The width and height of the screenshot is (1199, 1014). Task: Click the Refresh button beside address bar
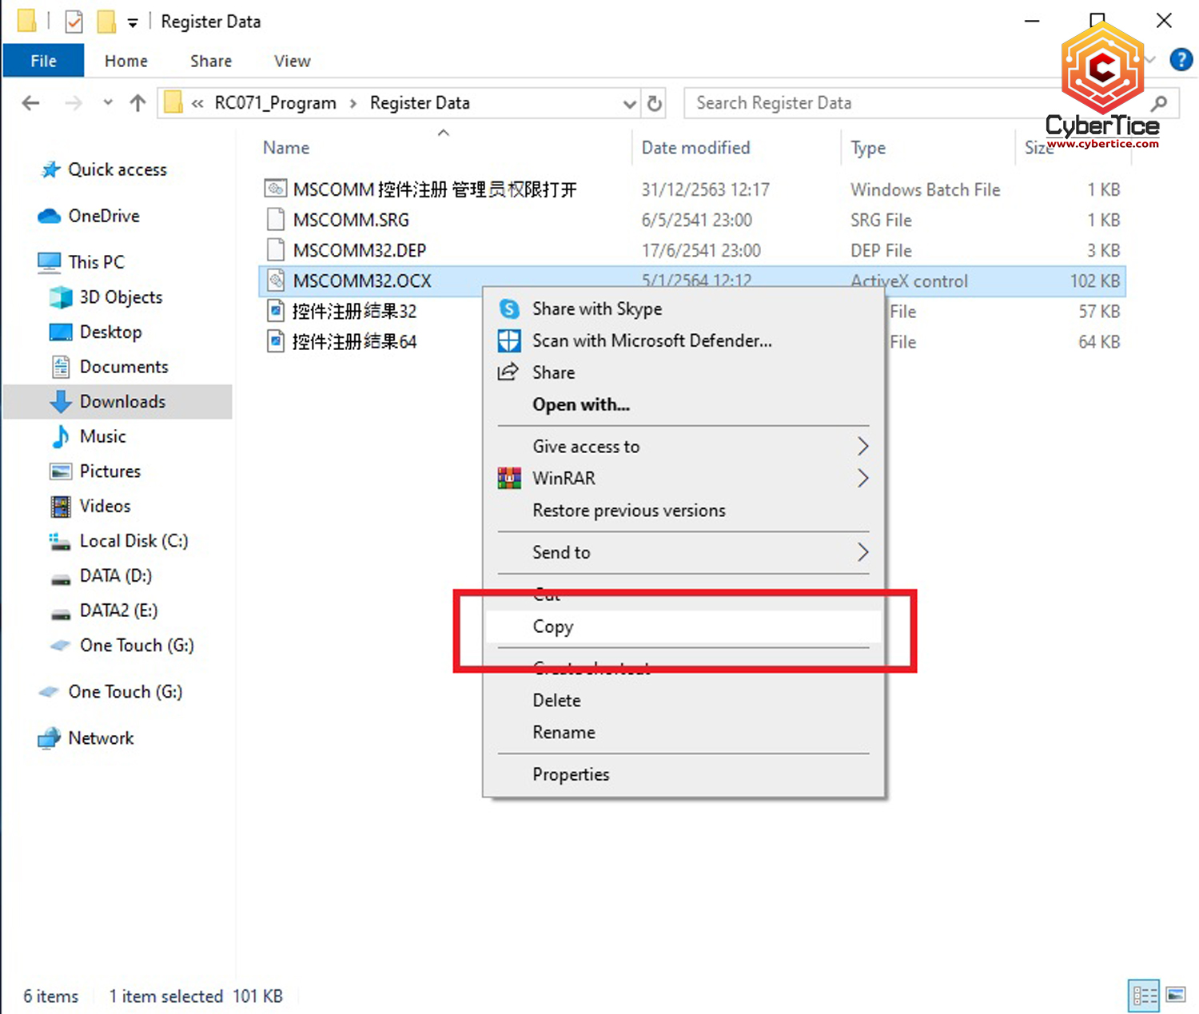[655, 103]
